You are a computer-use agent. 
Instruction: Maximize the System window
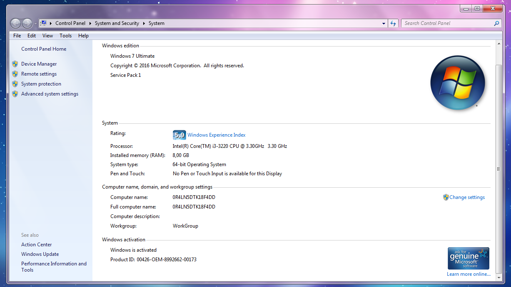tap(477, 8)
